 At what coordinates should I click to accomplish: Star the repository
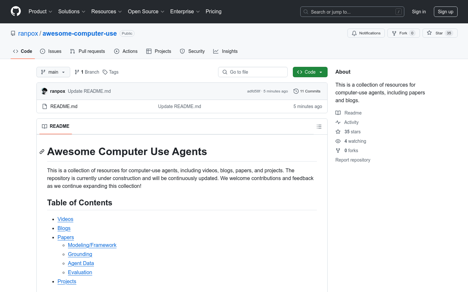pyautogui.click(x=440, y=33)
